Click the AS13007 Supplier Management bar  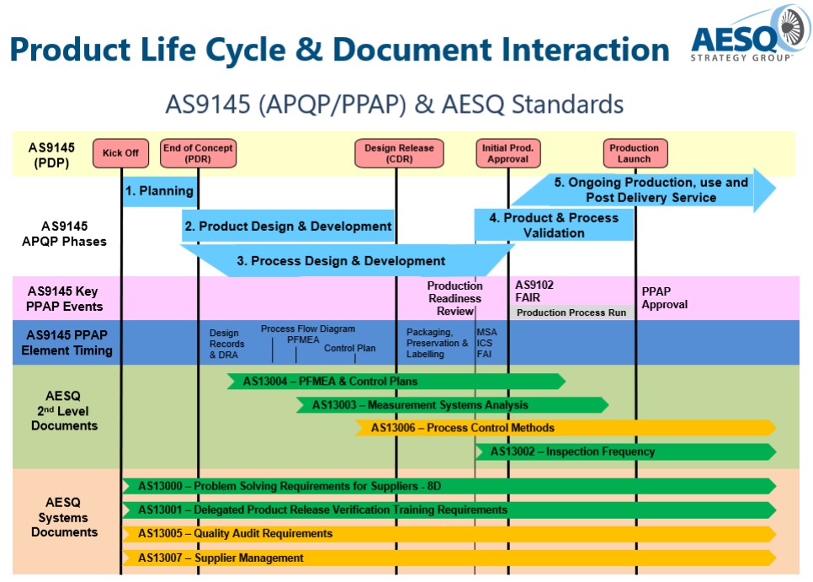448,558
